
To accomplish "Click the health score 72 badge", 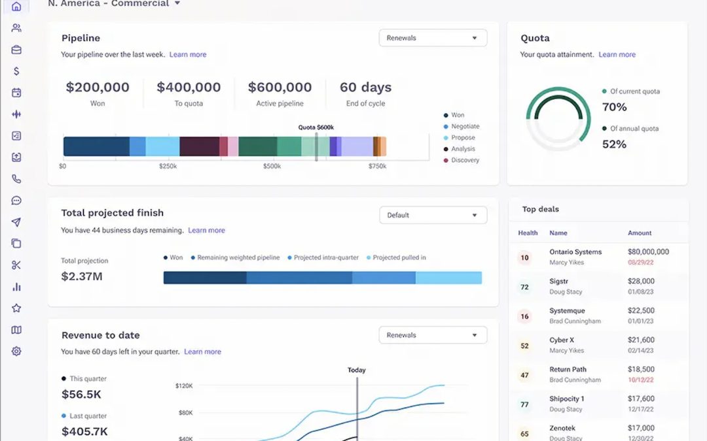I will 524,287.
